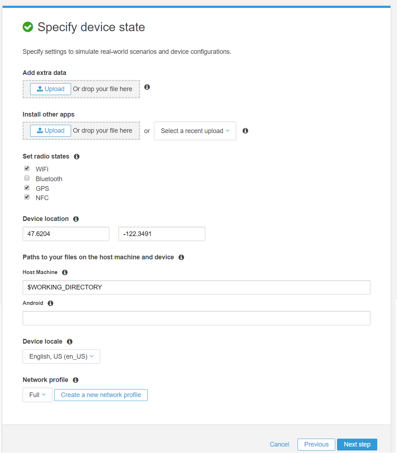Click the info icon next to Install other apps
The height and width of the screenshot is (453, 397).
tap(245, 131)
